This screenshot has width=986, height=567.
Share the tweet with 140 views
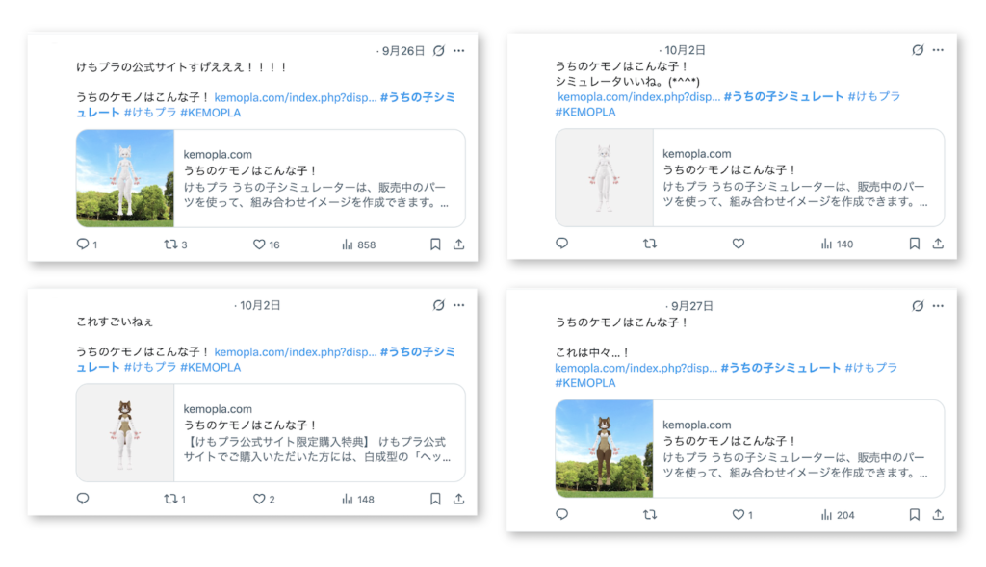[x=938, y=244]
